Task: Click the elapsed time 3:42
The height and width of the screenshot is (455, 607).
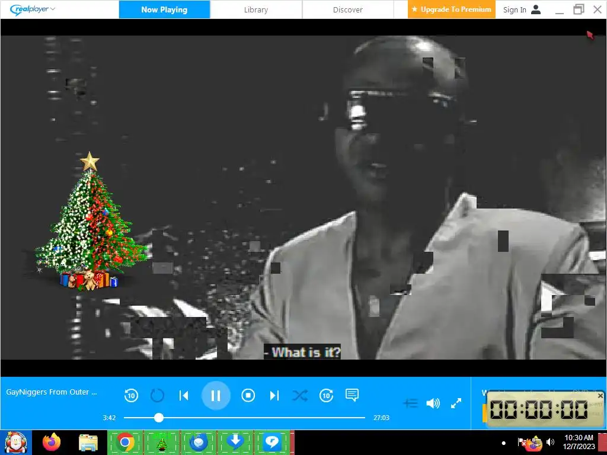Action: point(109,418)
